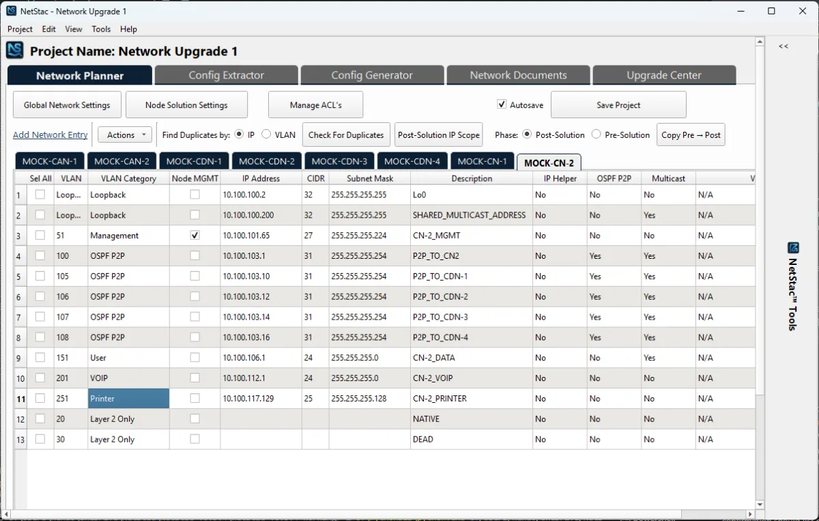Click the NetStac logo beside Project Name
819x521 pixels.
[15, 51]
